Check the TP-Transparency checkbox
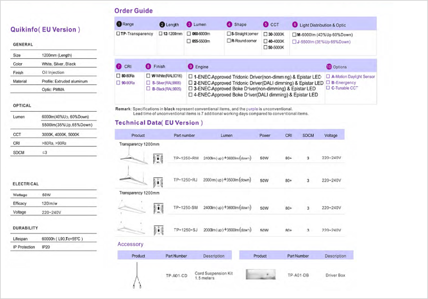The height and width of the screenshot is (299, 428). (x=119, y=34)
